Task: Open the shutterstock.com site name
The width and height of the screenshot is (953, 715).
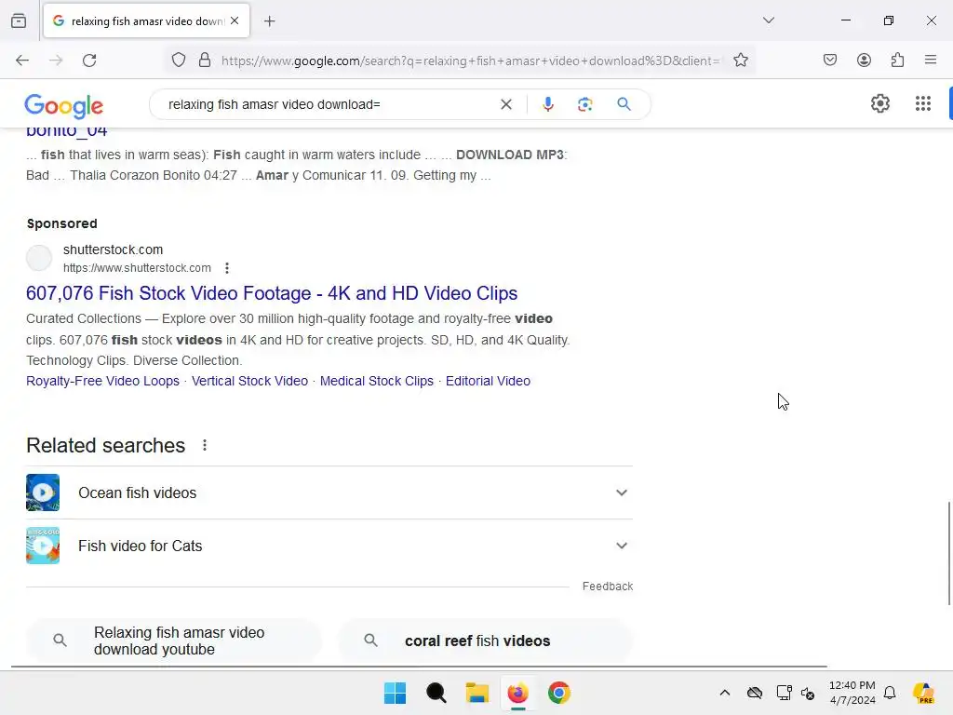Action: [113, 250]
